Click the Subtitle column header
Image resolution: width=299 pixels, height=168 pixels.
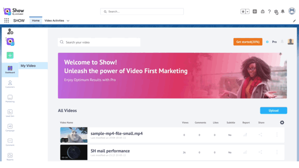tap(231, 122)
